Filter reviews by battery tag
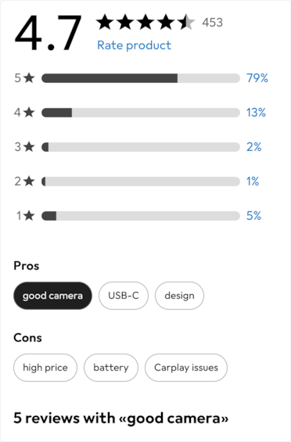Viewport: 291px width, 442px height. click(x=111, y=368)
